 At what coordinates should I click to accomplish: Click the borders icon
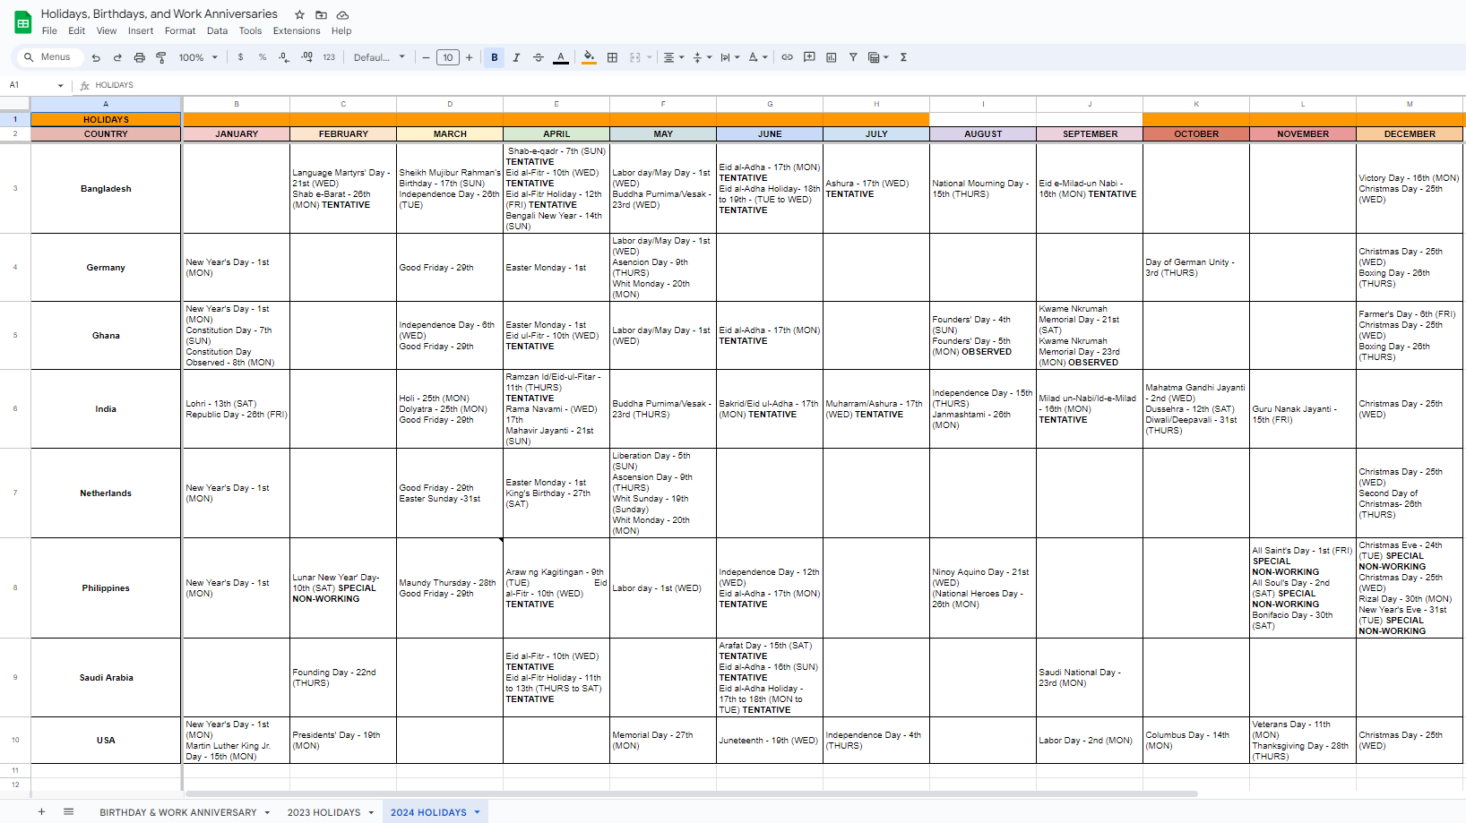[612, 57]
